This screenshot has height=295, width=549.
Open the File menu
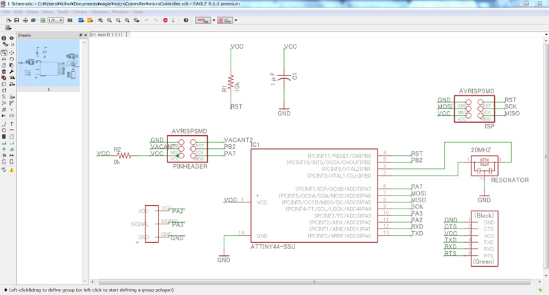click(x=6, y=12)
